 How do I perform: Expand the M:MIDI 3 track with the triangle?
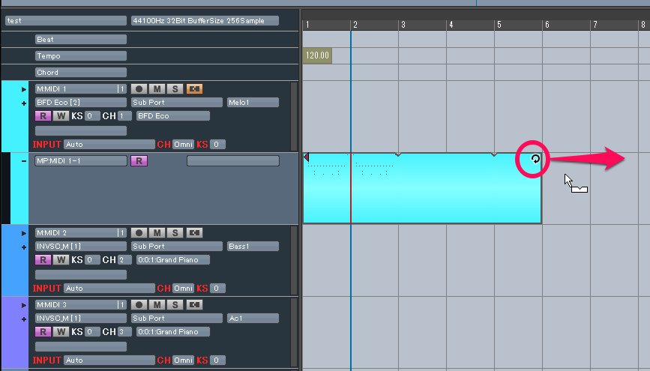coord(24,306)
